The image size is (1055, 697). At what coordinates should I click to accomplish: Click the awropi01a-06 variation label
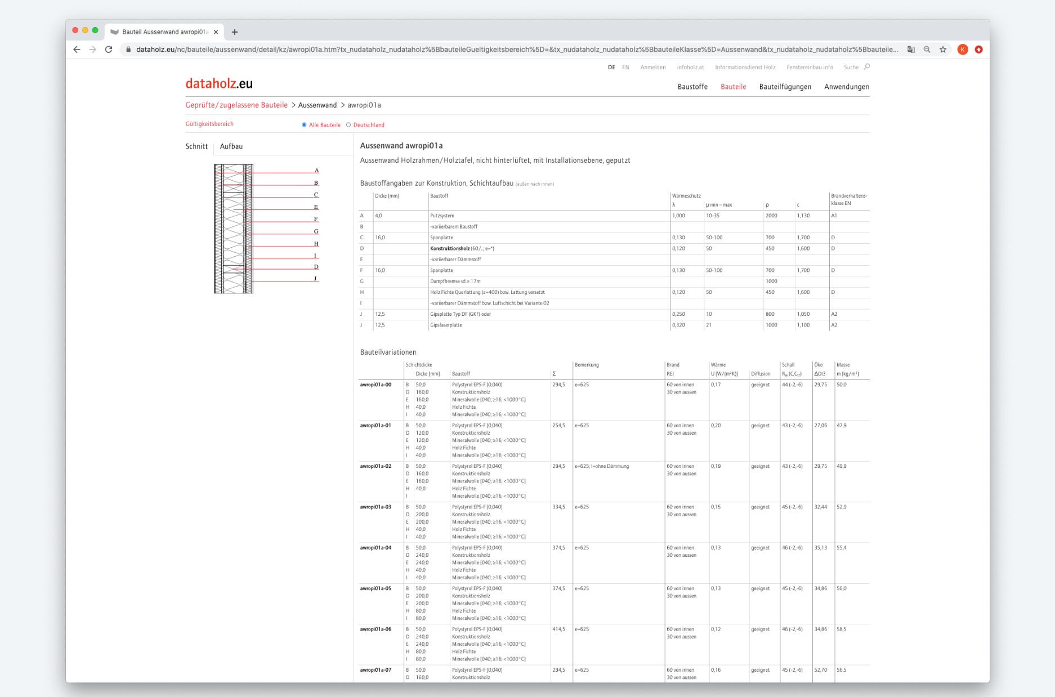[x=375, y=629]
